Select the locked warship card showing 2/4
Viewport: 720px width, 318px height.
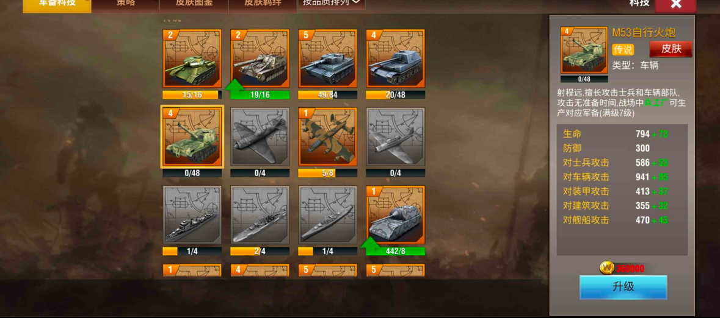coord(260,215)
